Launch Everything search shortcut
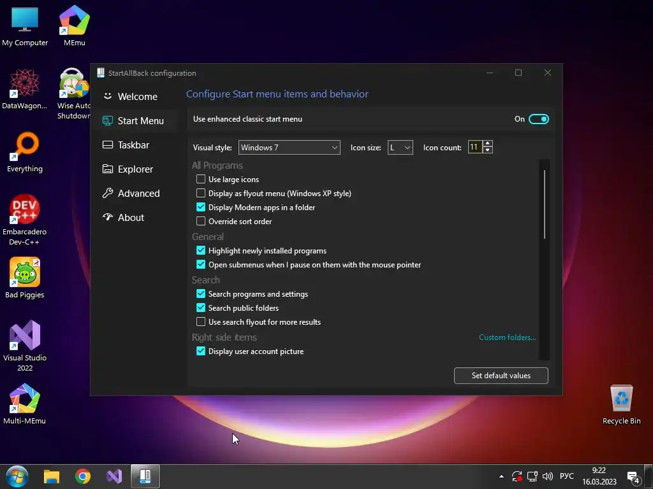This screenshot has width=653, height=489. (25, 152)
